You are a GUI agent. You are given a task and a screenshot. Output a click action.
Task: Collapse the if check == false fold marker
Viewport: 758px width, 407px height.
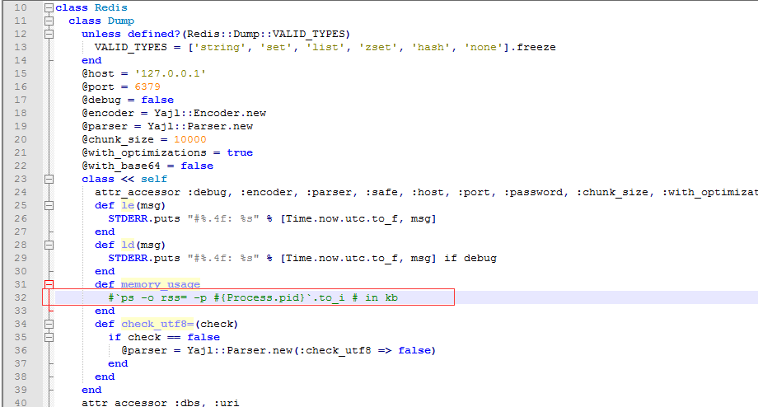[x=49, y=337]
